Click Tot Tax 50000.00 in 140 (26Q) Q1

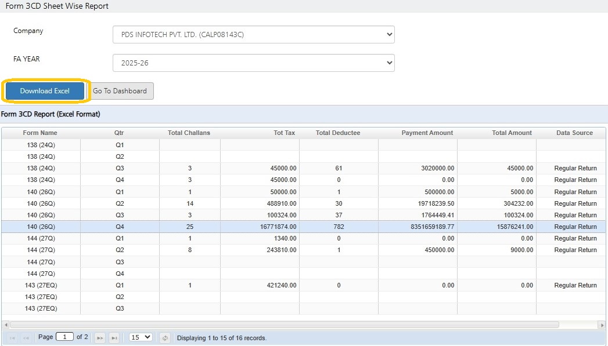(x=283, y=192)
